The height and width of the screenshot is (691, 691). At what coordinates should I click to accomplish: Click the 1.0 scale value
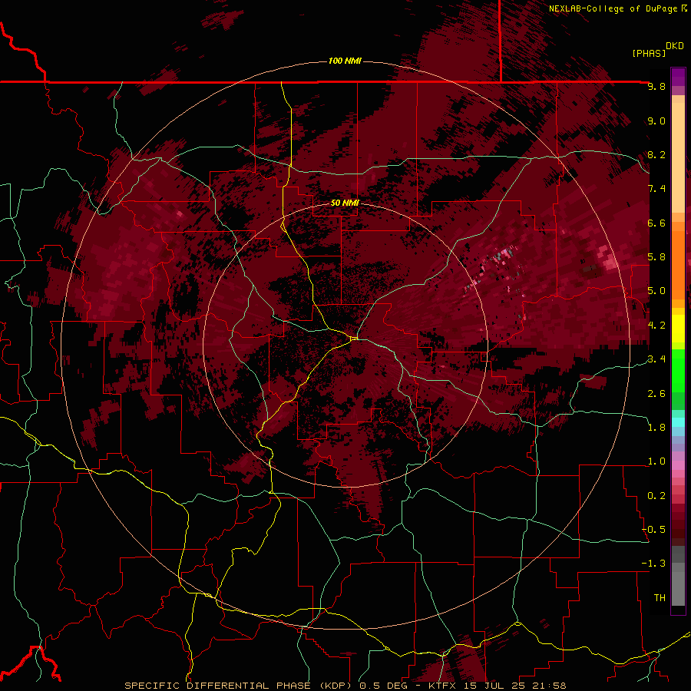(x=656, y=461)
